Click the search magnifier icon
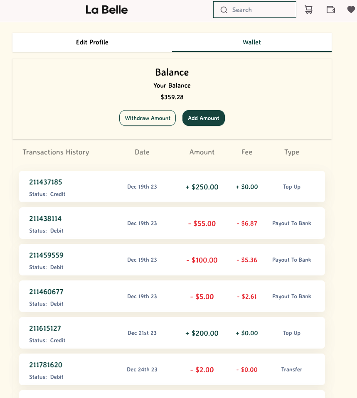The height and width of the screenshot is (398, 357). [x=224, y=10]
